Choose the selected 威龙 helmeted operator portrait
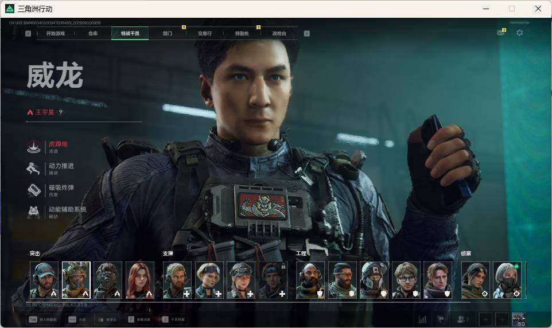 (76, 280)
